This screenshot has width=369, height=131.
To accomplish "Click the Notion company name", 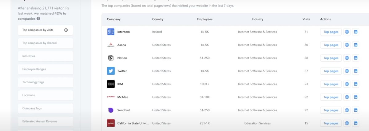I will click(x=122, y=58).
